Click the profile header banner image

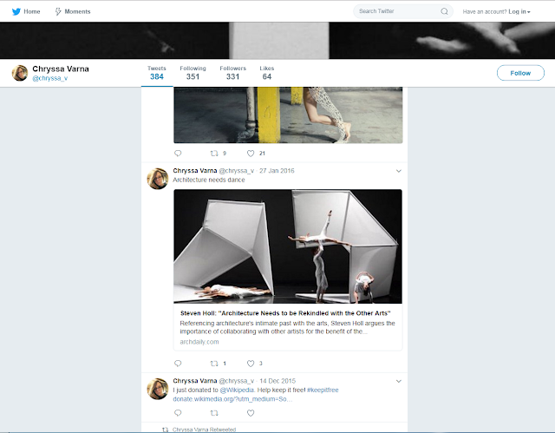277,41
